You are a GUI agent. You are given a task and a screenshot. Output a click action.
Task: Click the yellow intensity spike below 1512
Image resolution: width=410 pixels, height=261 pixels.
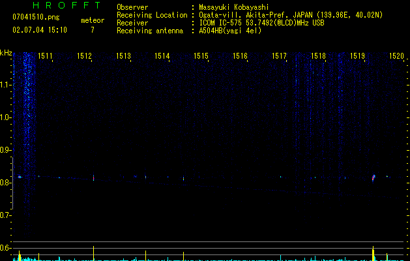coord(93,253)
